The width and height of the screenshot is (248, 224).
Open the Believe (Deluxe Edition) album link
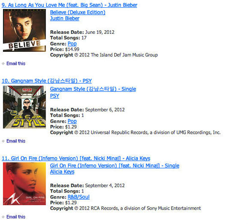[x=78, y=12]
